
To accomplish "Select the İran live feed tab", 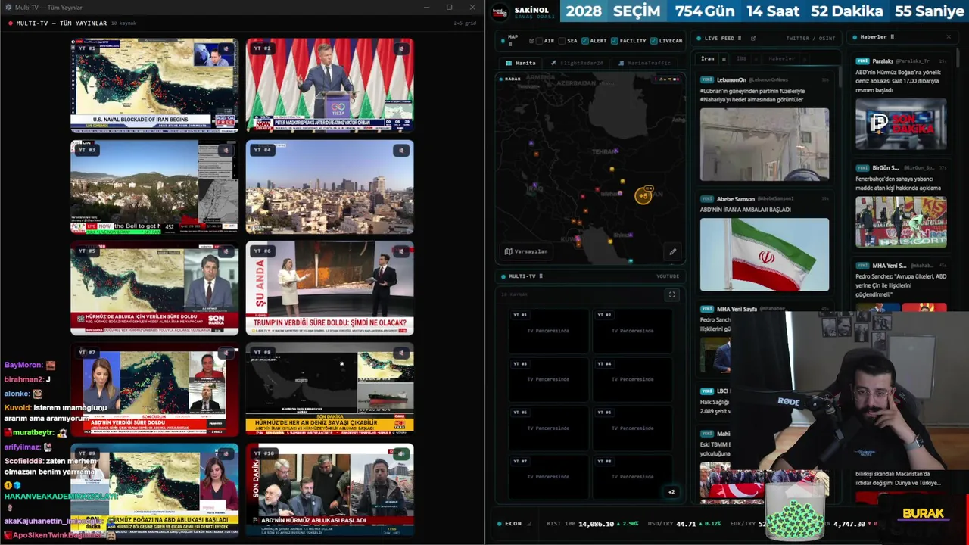I will (707, 58).
